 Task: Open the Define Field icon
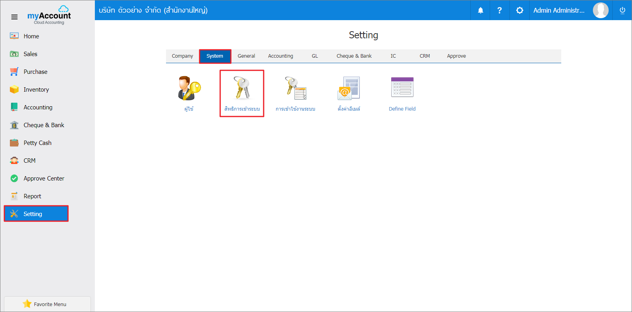pos(402,87)
